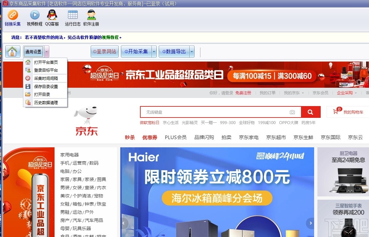
Task: Click the 登录网站 button
Action: pos(104,51)
